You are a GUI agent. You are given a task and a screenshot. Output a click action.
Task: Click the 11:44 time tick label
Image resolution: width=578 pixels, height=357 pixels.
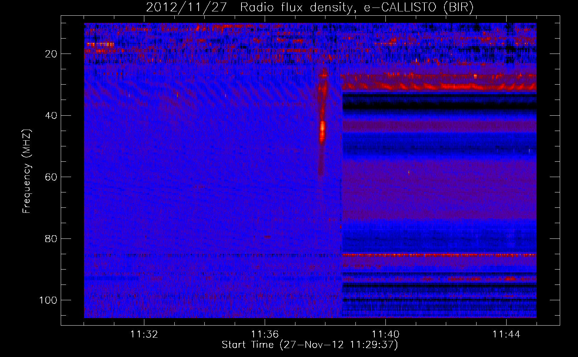point(506,335)
